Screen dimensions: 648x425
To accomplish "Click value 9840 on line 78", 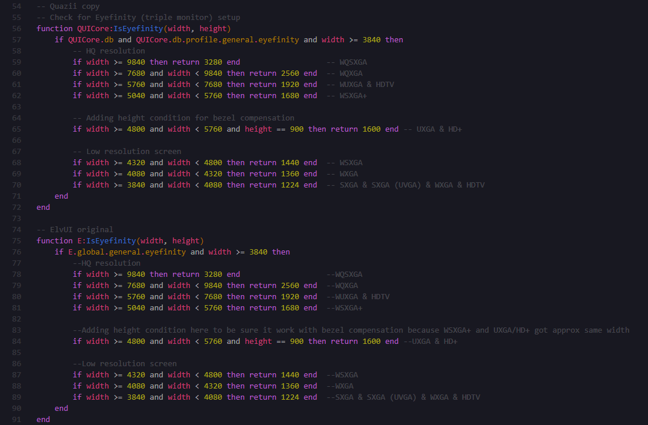I will tap(136, 274).
